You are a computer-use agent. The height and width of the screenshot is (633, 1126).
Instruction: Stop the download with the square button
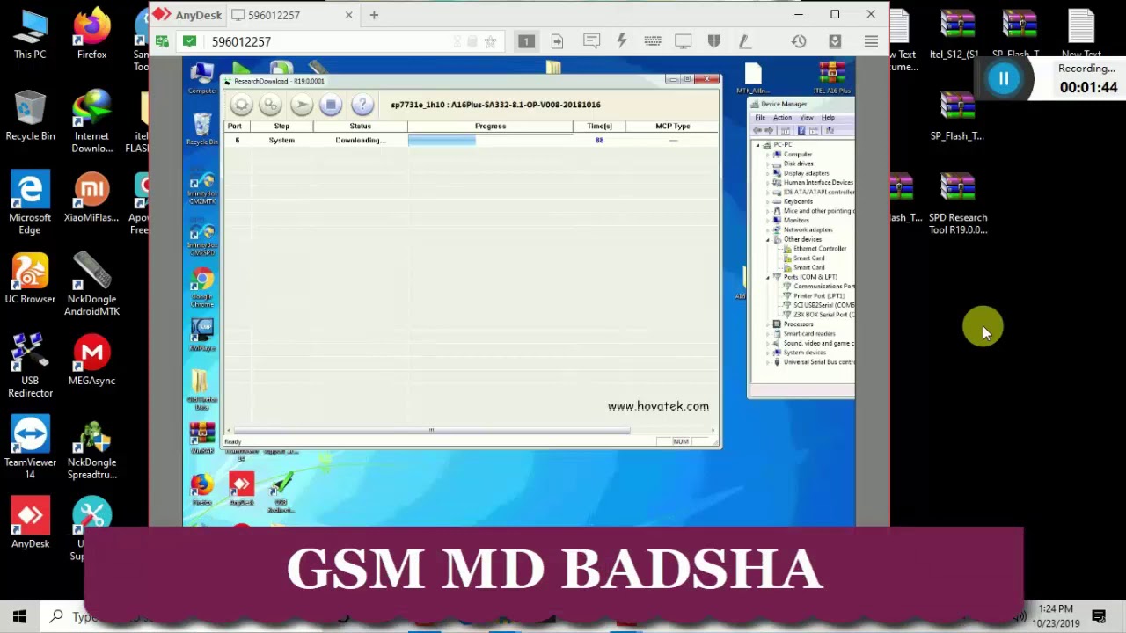331,105
